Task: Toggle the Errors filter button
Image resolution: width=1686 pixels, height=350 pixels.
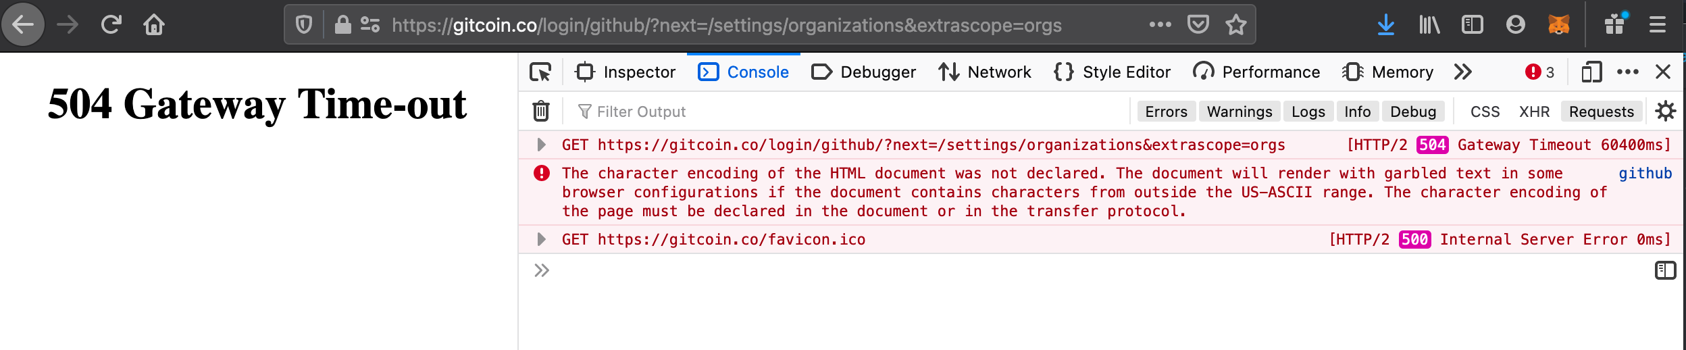Action: [1166, 111]
